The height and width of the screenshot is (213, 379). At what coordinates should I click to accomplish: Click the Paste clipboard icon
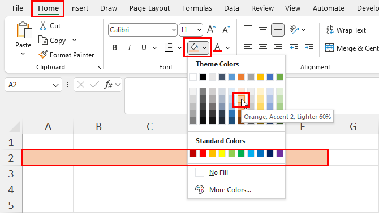(24, 30)
